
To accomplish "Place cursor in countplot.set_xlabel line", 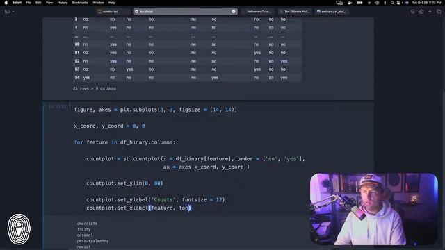I will (x=139, y=208).
